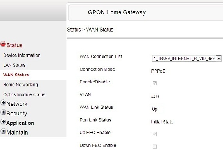
Task: Toggle the Enable/Disable checkbox
Action: (x=155, y=83)
